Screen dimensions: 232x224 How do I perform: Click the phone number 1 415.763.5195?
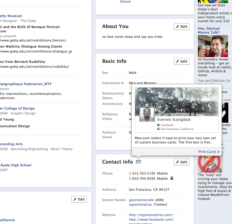coord(142,173)
